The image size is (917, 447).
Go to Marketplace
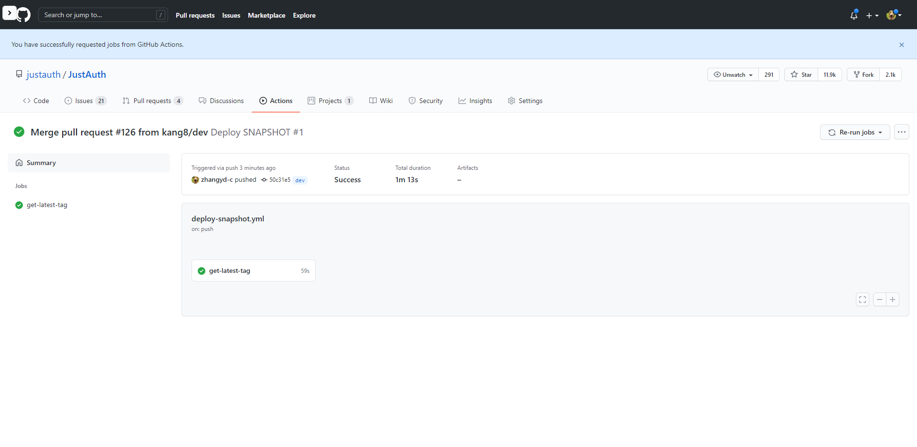(267, 15)
